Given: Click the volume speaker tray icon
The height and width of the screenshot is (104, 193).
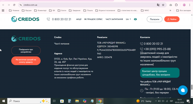Looking at the screenshot, I should (163, 101).
